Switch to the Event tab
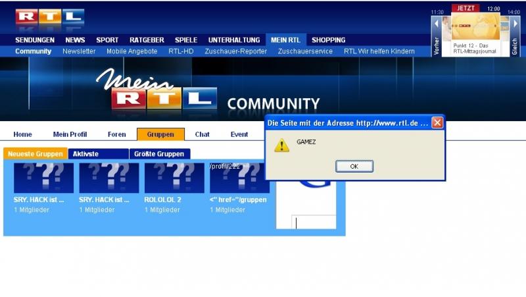The image size is (526, 297). click(x=239, y=134)
